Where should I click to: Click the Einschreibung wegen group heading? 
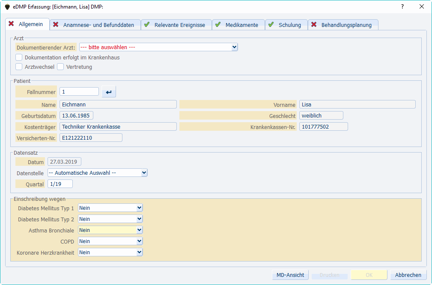tap(40, 199)
